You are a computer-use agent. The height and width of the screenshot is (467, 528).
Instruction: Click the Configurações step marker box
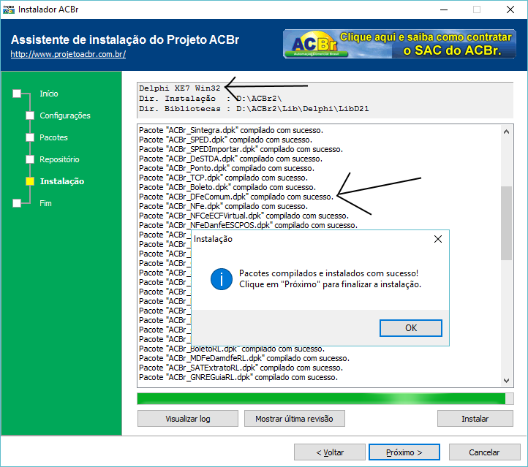(x=30, y=115)
